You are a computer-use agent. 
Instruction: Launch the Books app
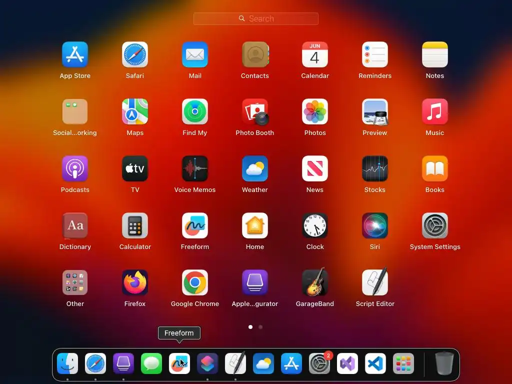435,168
